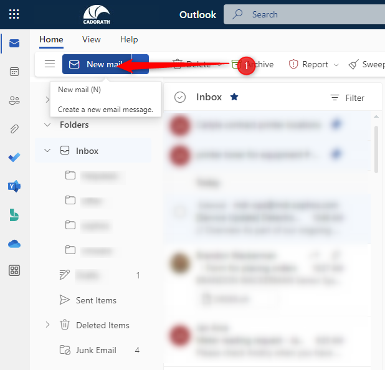
Task: Switch to Help tab
Action: tap(129, 39)
